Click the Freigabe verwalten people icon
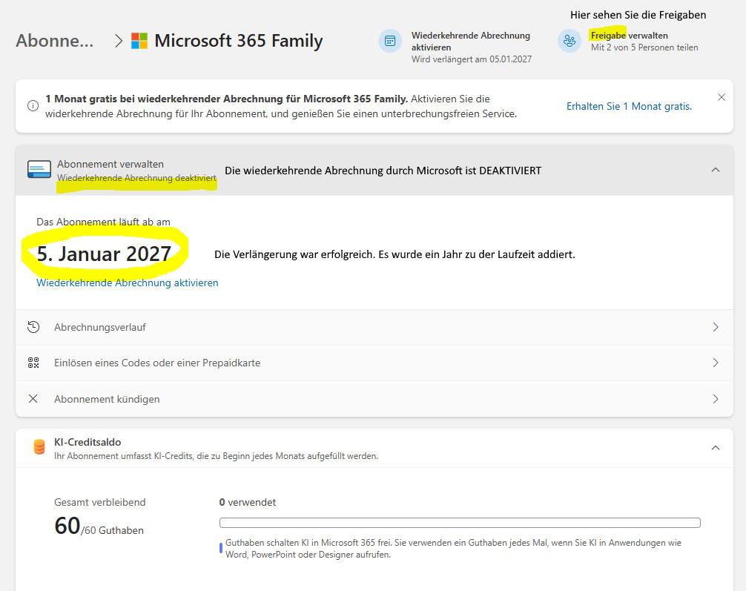Viewport: 746px width, 591px height. pyautogui.click(x=570, y=41)
